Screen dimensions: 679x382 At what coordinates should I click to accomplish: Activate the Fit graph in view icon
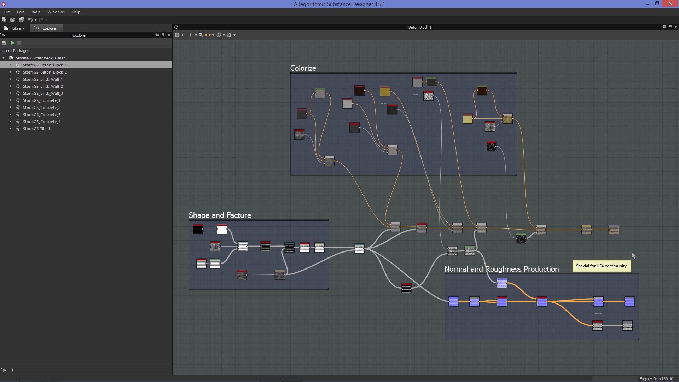coord(177,35)
